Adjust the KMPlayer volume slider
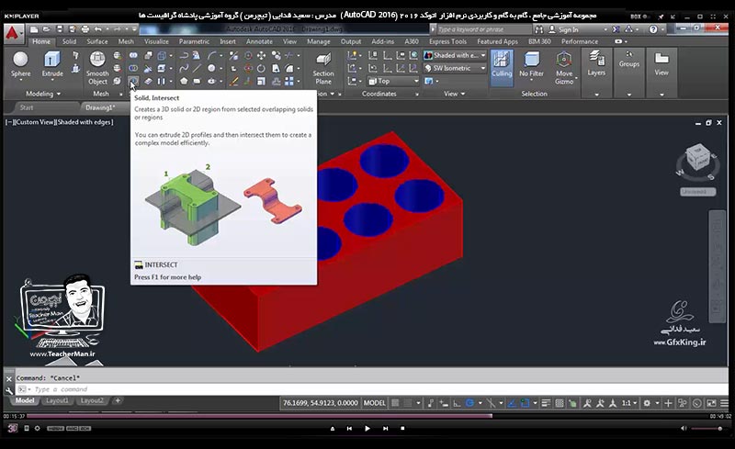Viewport: 735px width, 449px height. point(707,429)
